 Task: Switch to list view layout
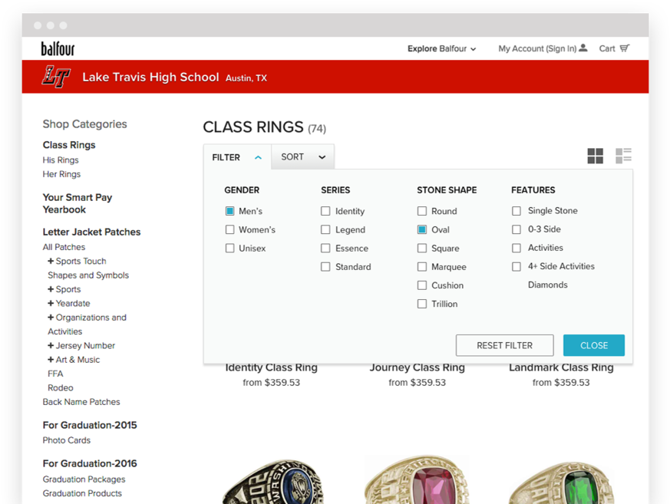(x=623, y=156)
